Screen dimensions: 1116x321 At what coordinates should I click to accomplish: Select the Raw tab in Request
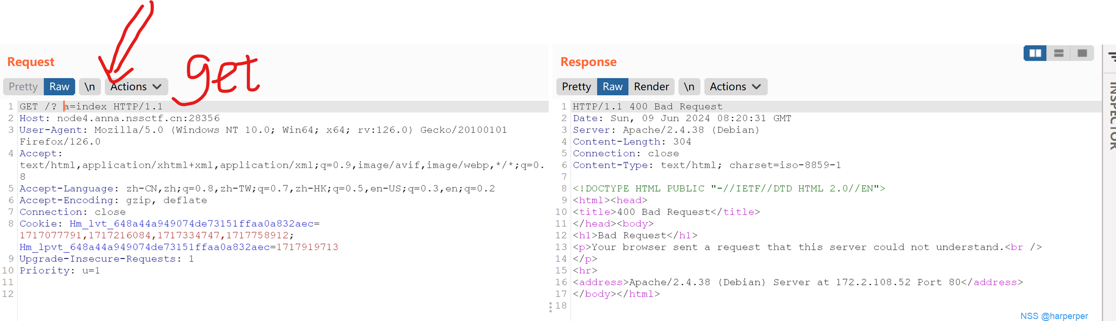coord(59,86)
